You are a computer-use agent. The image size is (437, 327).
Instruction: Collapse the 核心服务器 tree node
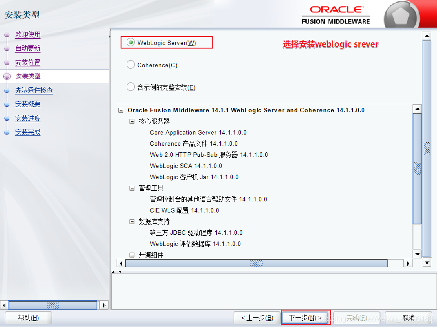tap(132, 121)
